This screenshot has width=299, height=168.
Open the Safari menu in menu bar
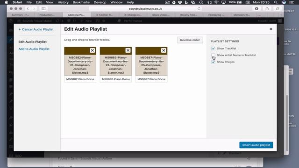pos(17,2)
